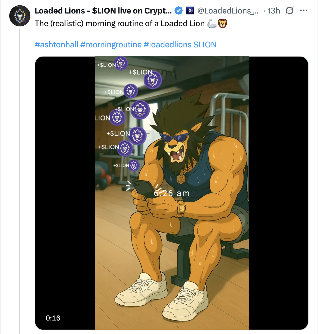This screenshot has height=334, width=331.
Task: Open the #loadedlions hashtag
Action: 168,44
